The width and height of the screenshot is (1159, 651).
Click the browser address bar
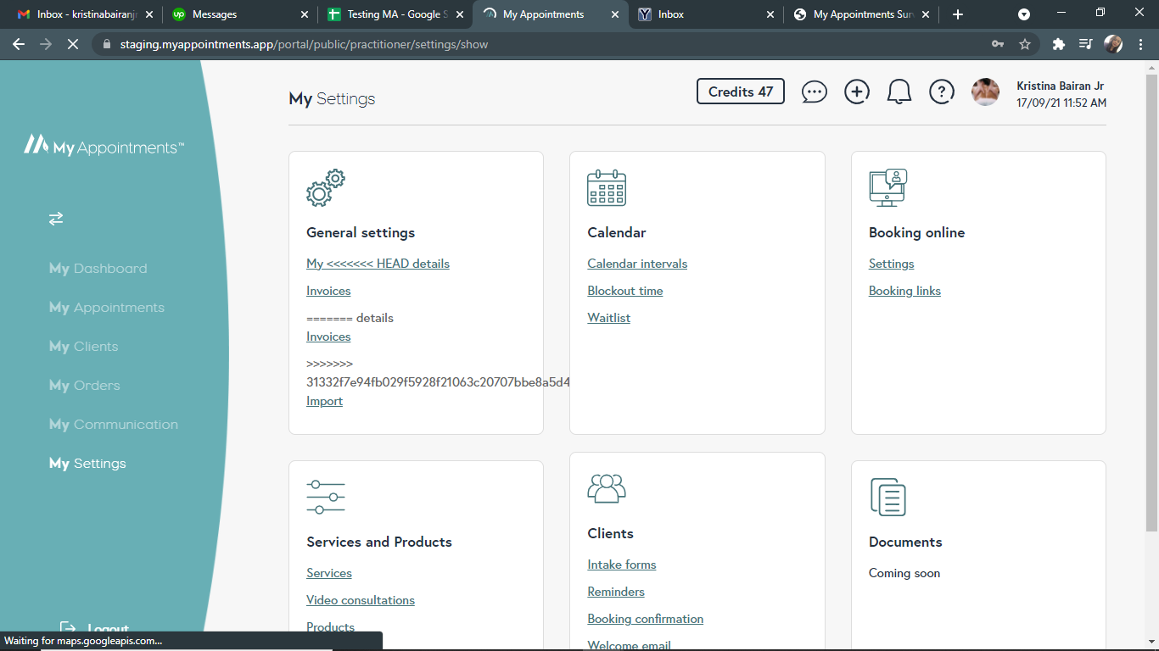[x=543, y=44]
